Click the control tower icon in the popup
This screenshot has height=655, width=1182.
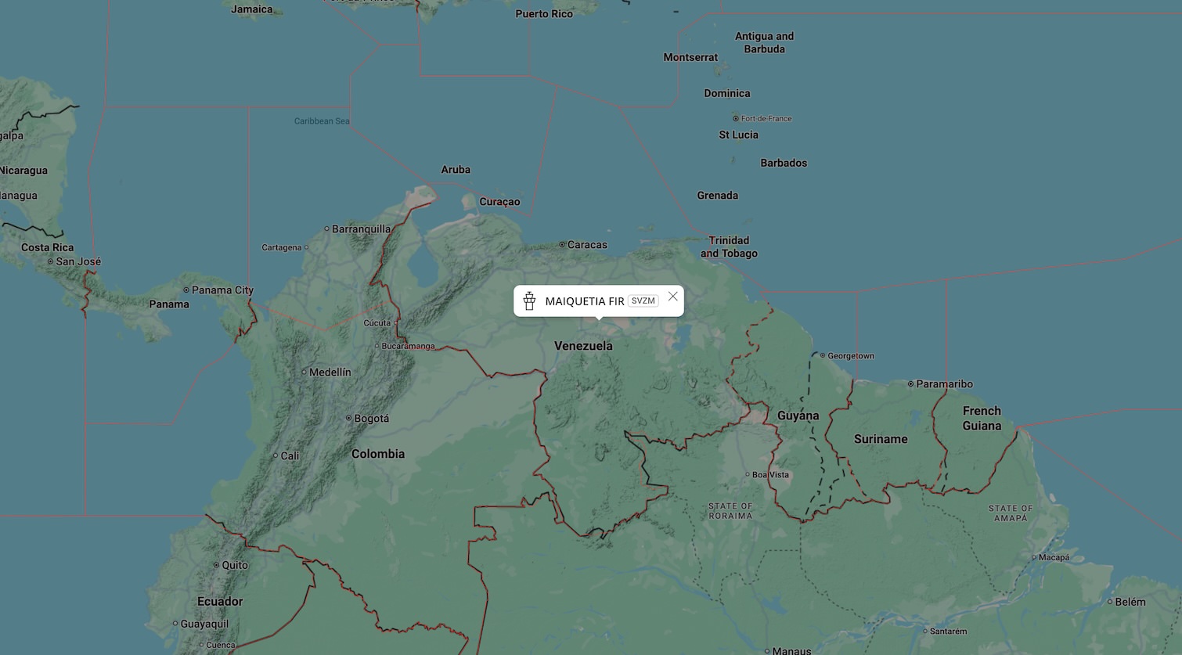530,301
